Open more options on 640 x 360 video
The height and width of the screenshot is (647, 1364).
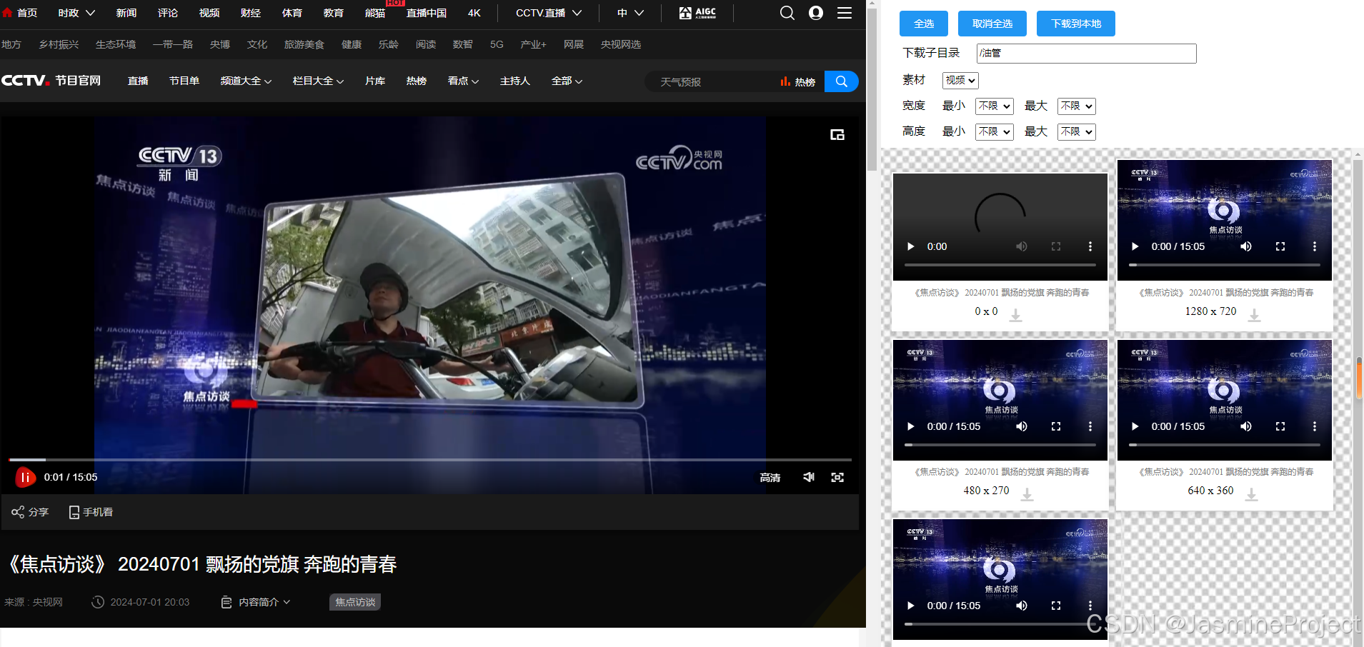tap(1314, 426)
